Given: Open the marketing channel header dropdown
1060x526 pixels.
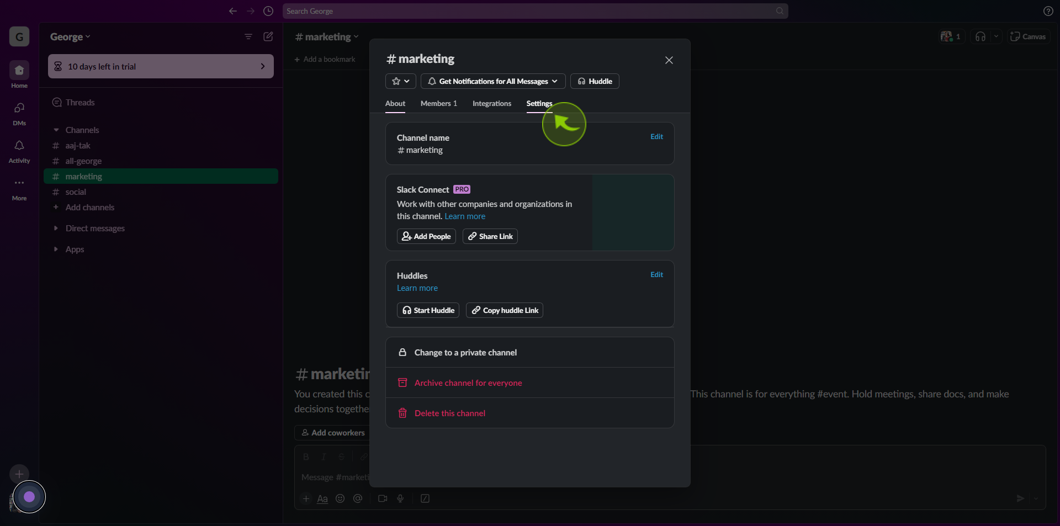Looking at the screenshot, I should (327, 36).
